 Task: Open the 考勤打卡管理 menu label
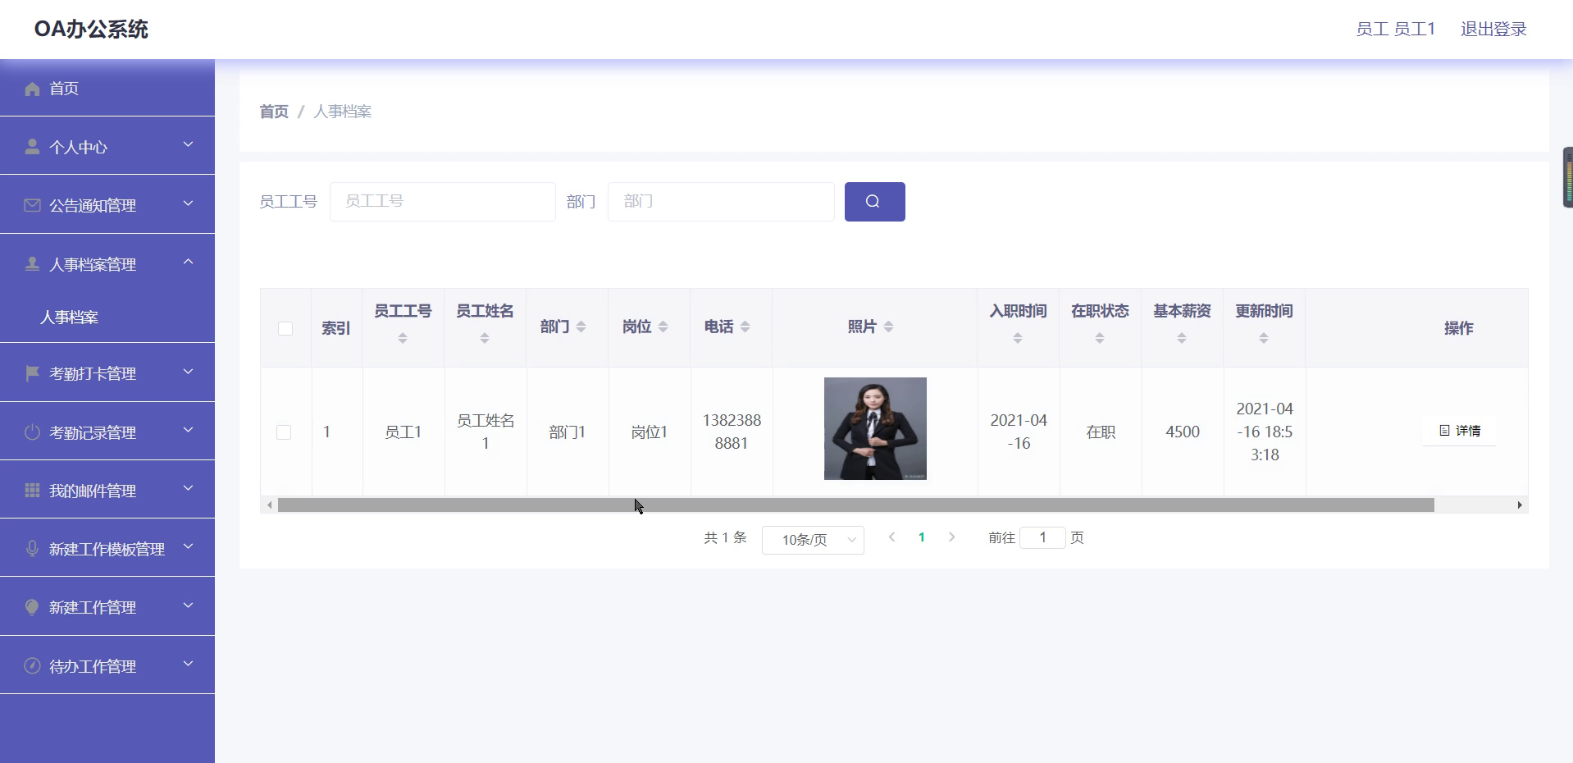click(x=93, y=373)
